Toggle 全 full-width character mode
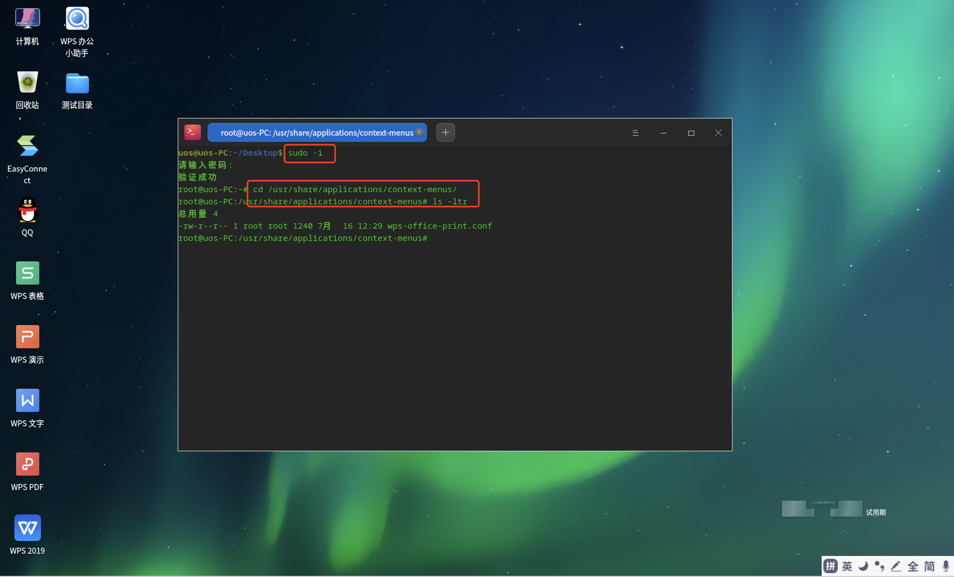Viewport: 954px width, 577px height. pyautogui.click(x=913, y=566)
